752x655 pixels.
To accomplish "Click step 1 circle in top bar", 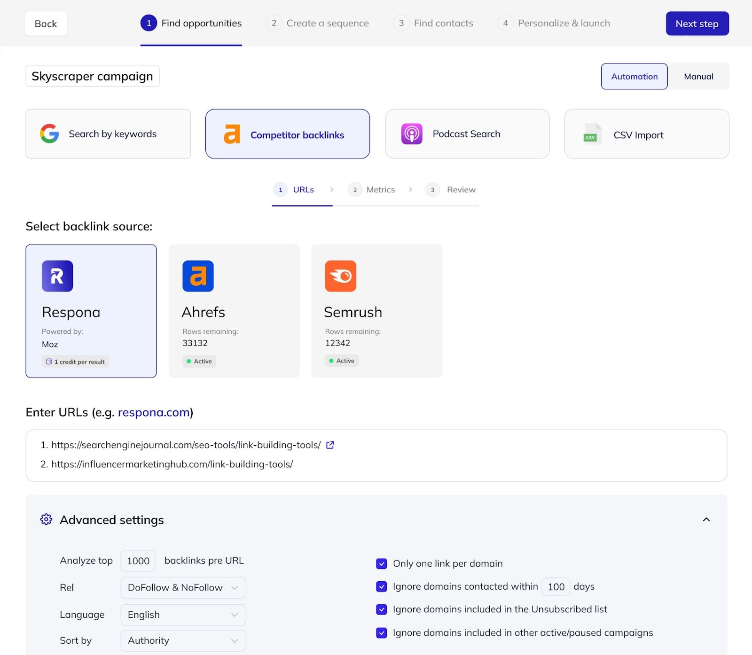I will (x=149, y=23).
